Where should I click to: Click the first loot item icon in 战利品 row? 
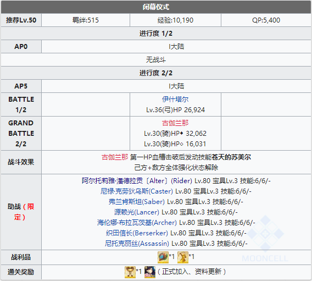click(x=163, y=257)
